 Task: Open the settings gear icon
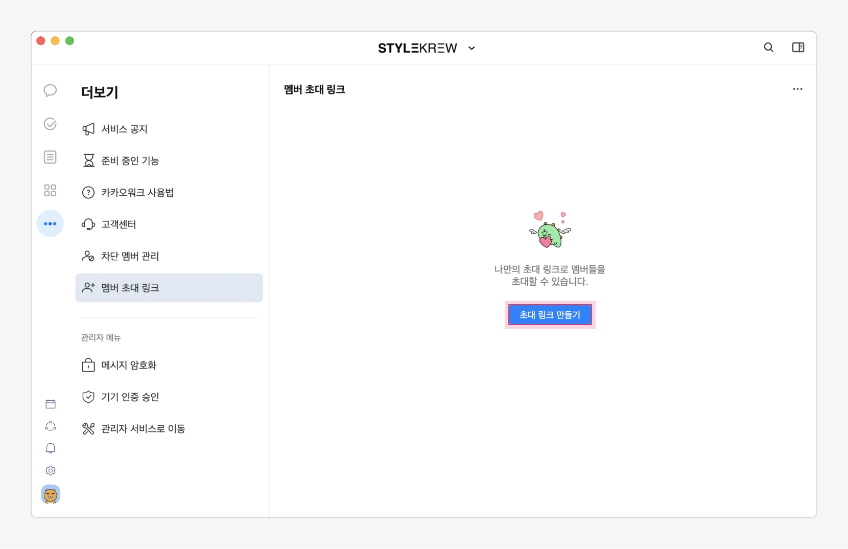pos(51,470)
